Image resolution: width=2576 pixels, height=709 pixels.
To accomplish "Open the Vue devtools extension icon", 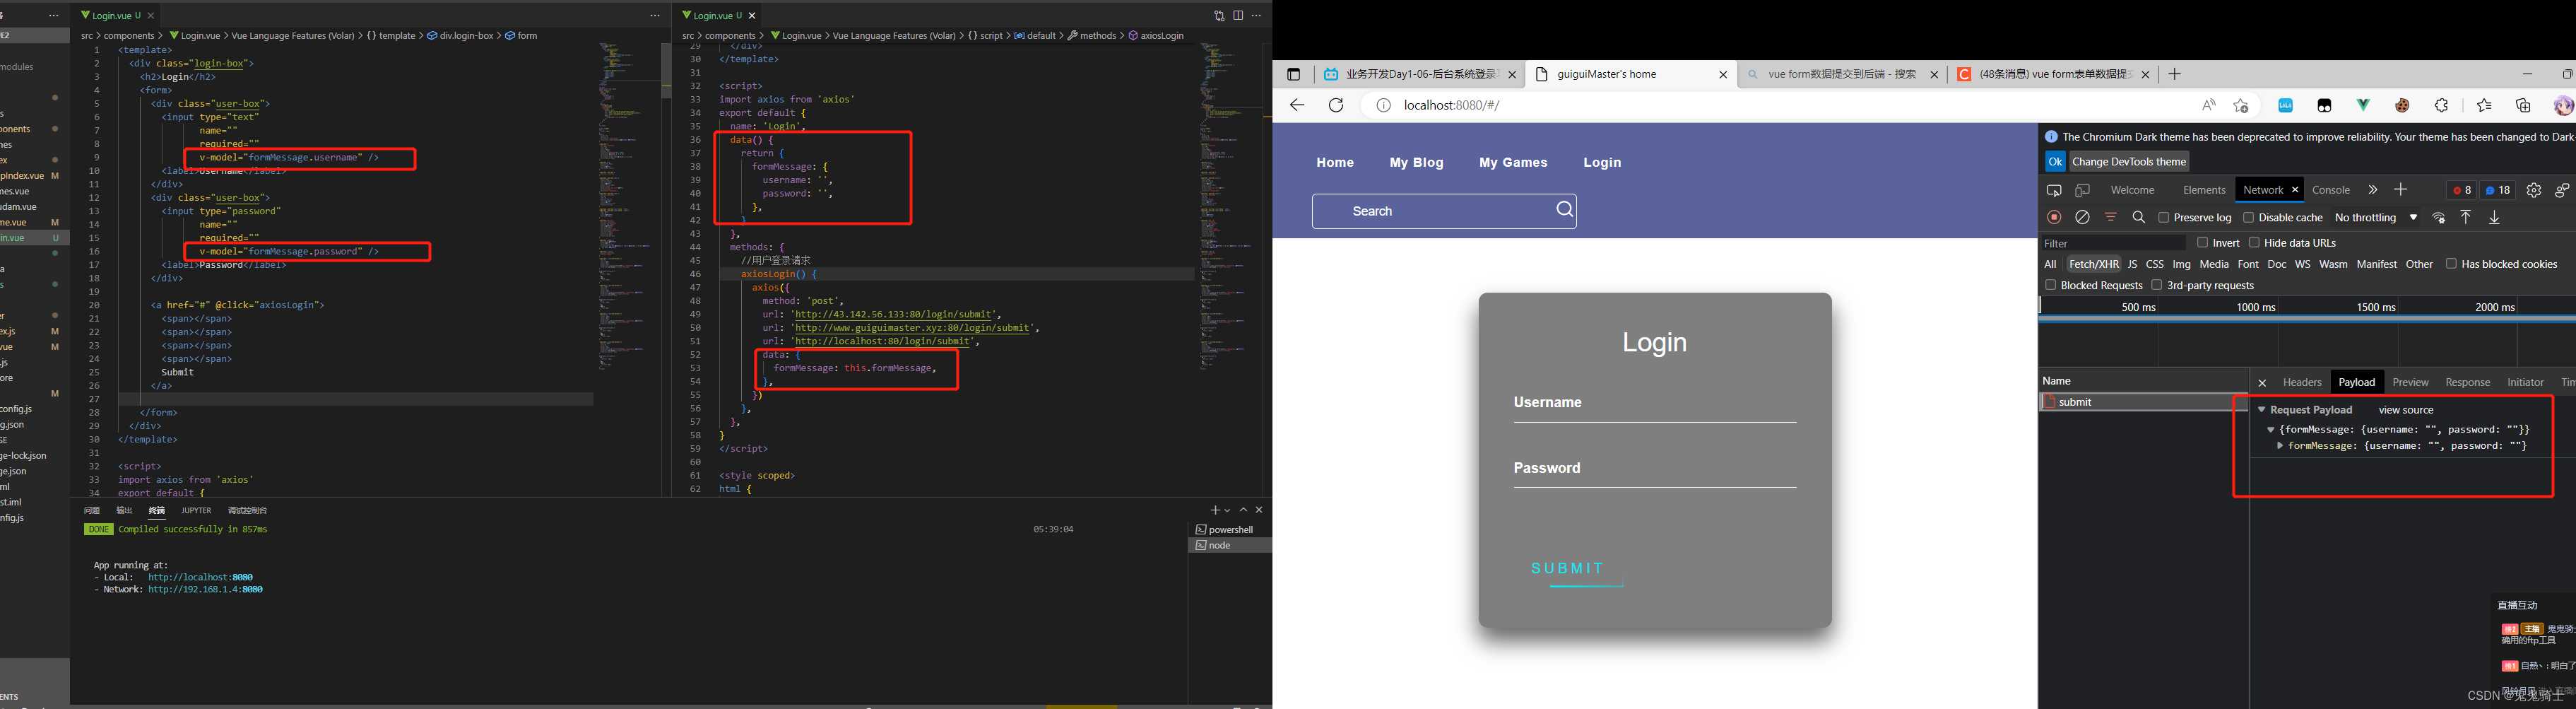I will click(x=2363, y=105).
